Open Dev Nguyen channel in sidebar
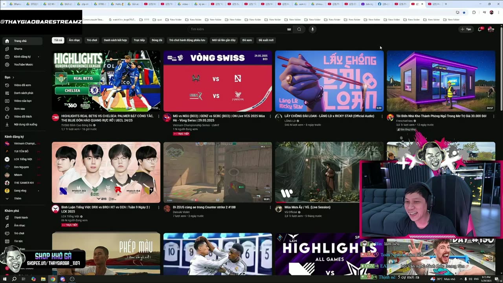 pos(22,167)
